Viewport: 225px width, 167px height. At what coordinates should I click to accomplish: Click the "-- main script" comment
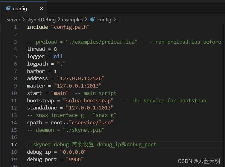(96, 93)
